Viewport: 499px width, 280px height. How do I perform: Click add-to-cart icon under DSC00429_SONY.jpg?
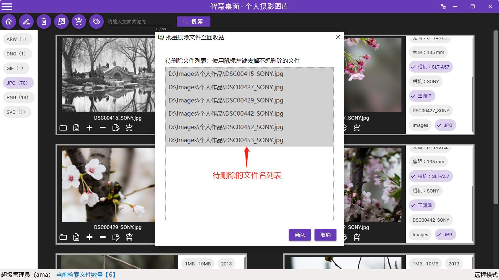click(x=129, y=237)
